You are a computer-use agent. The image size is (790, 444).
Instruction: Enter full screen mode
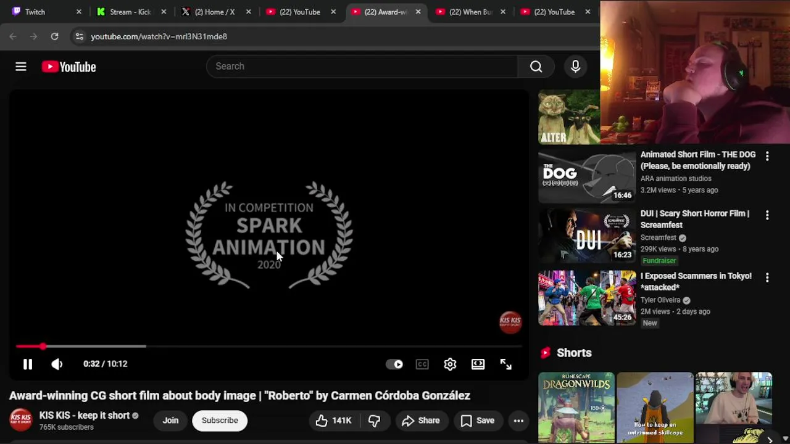pyautogui.click(x=506, y=364)
